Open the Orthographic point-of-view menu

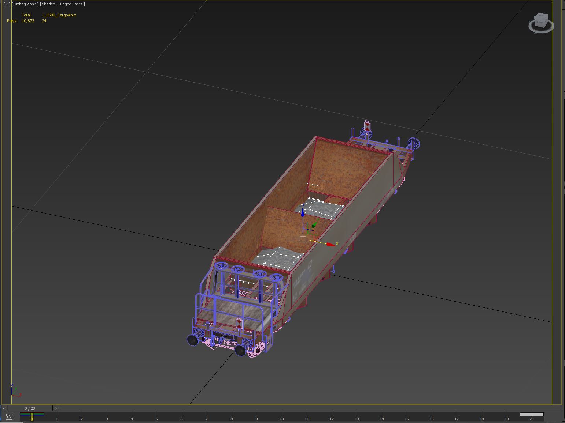[x=25, y=4]
